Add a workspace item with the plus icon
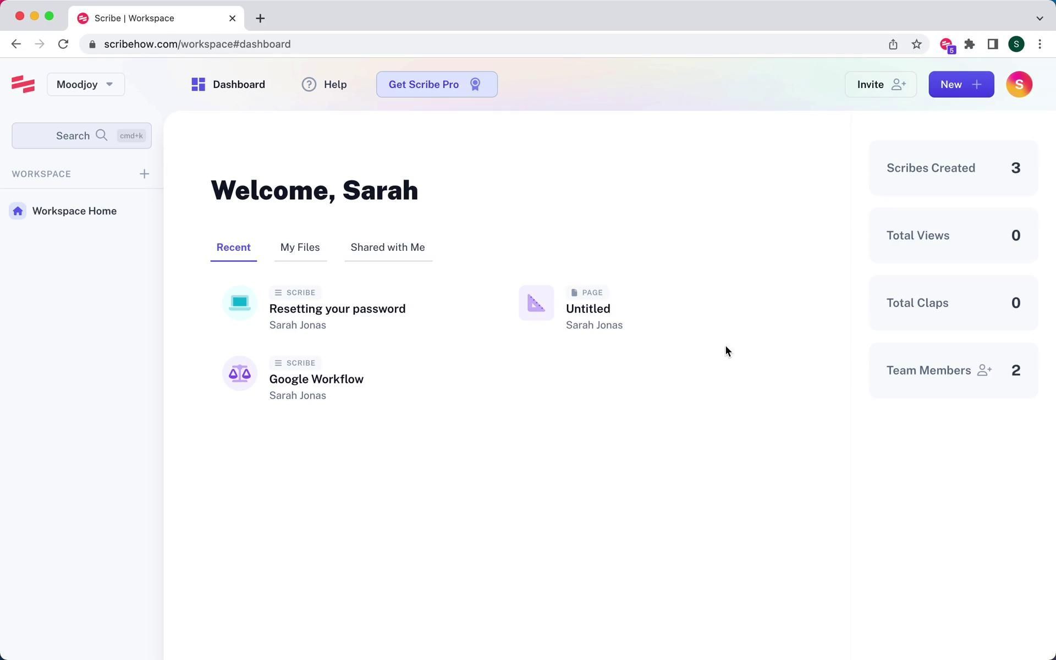 point(144,174)
